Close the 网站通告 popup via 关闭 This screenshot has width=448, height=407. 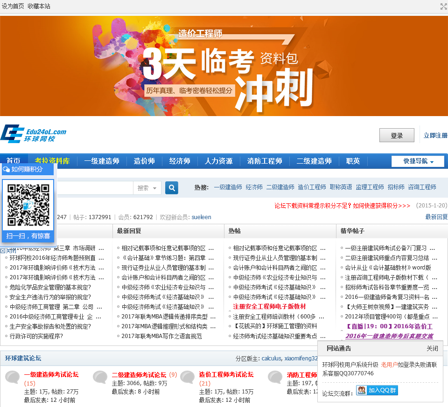click(432, 348)
